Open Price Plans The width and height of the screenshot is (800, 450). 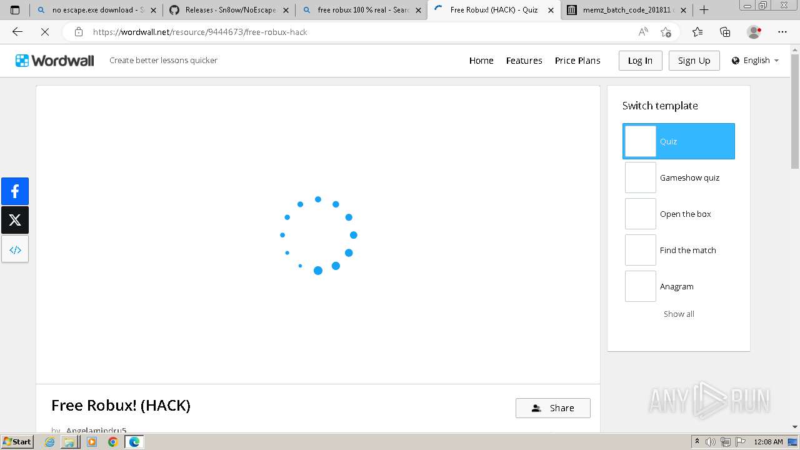point(577,61)
